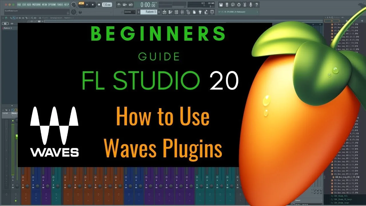The width and height of the screenshot is (366, 206).
Task: Open the plugin picker icon
Action: tap(200, 12)
